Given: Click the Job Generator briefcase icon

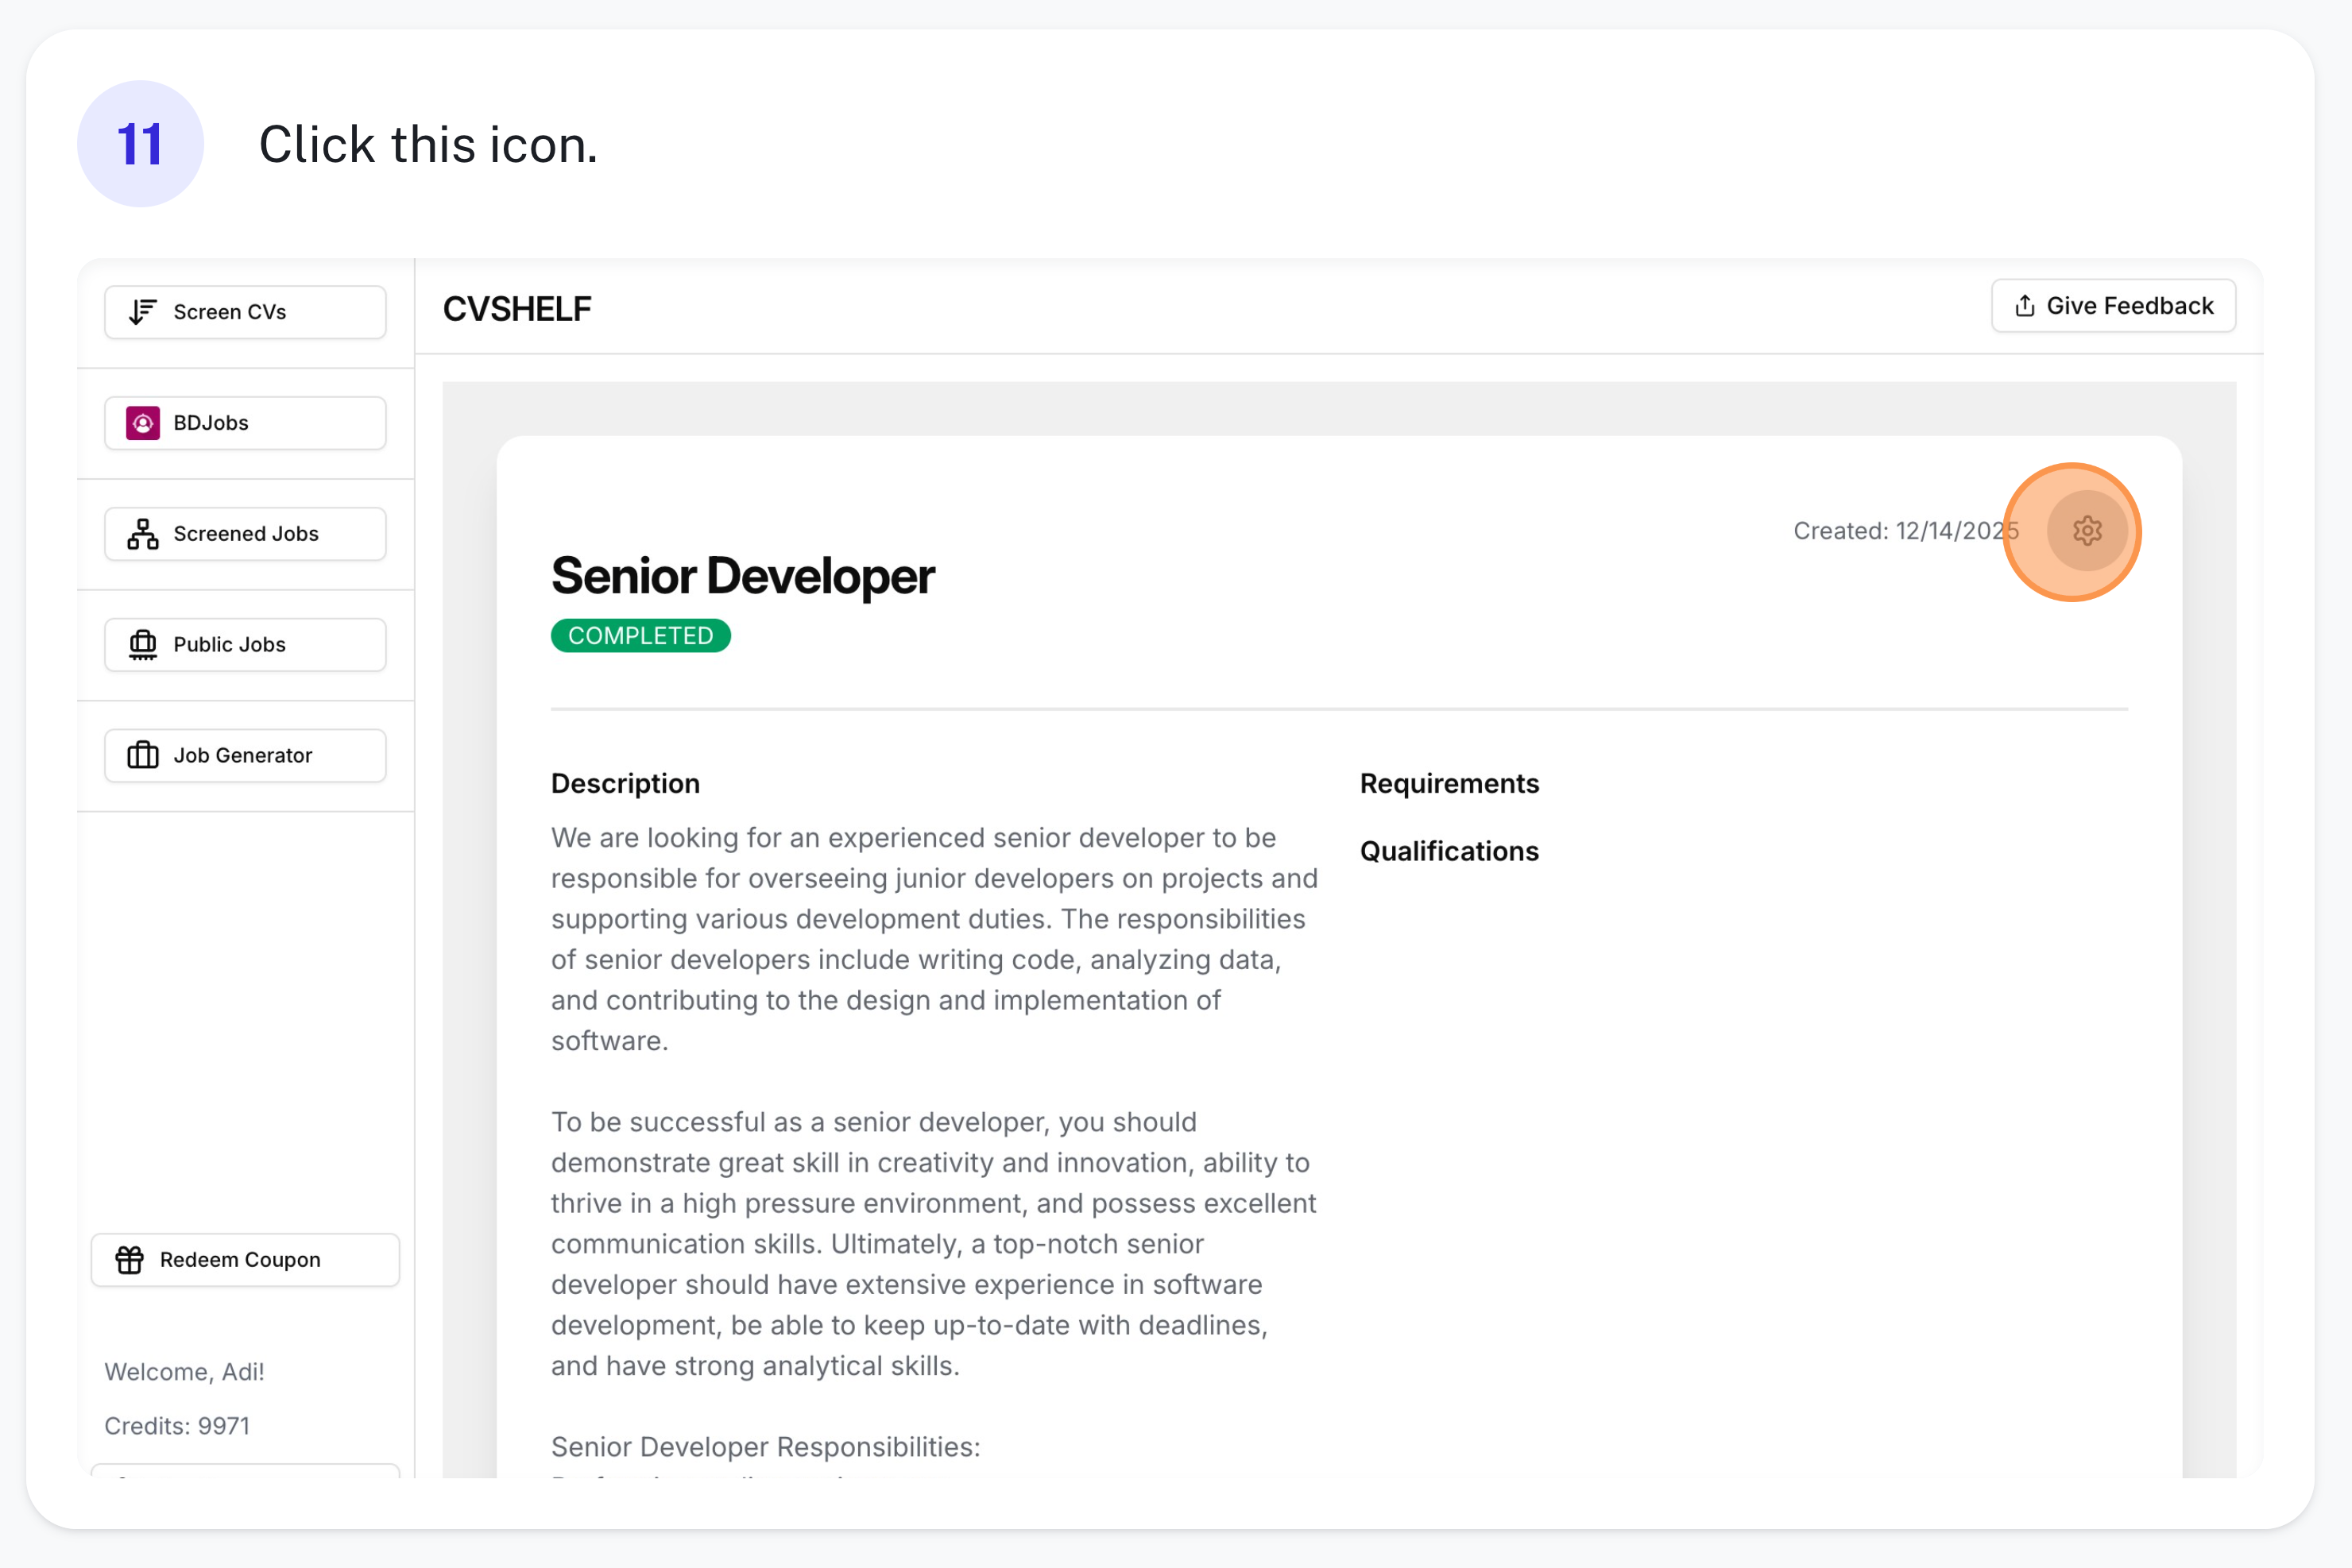Looking at the screenshot, I should click(x=141, y=755).
